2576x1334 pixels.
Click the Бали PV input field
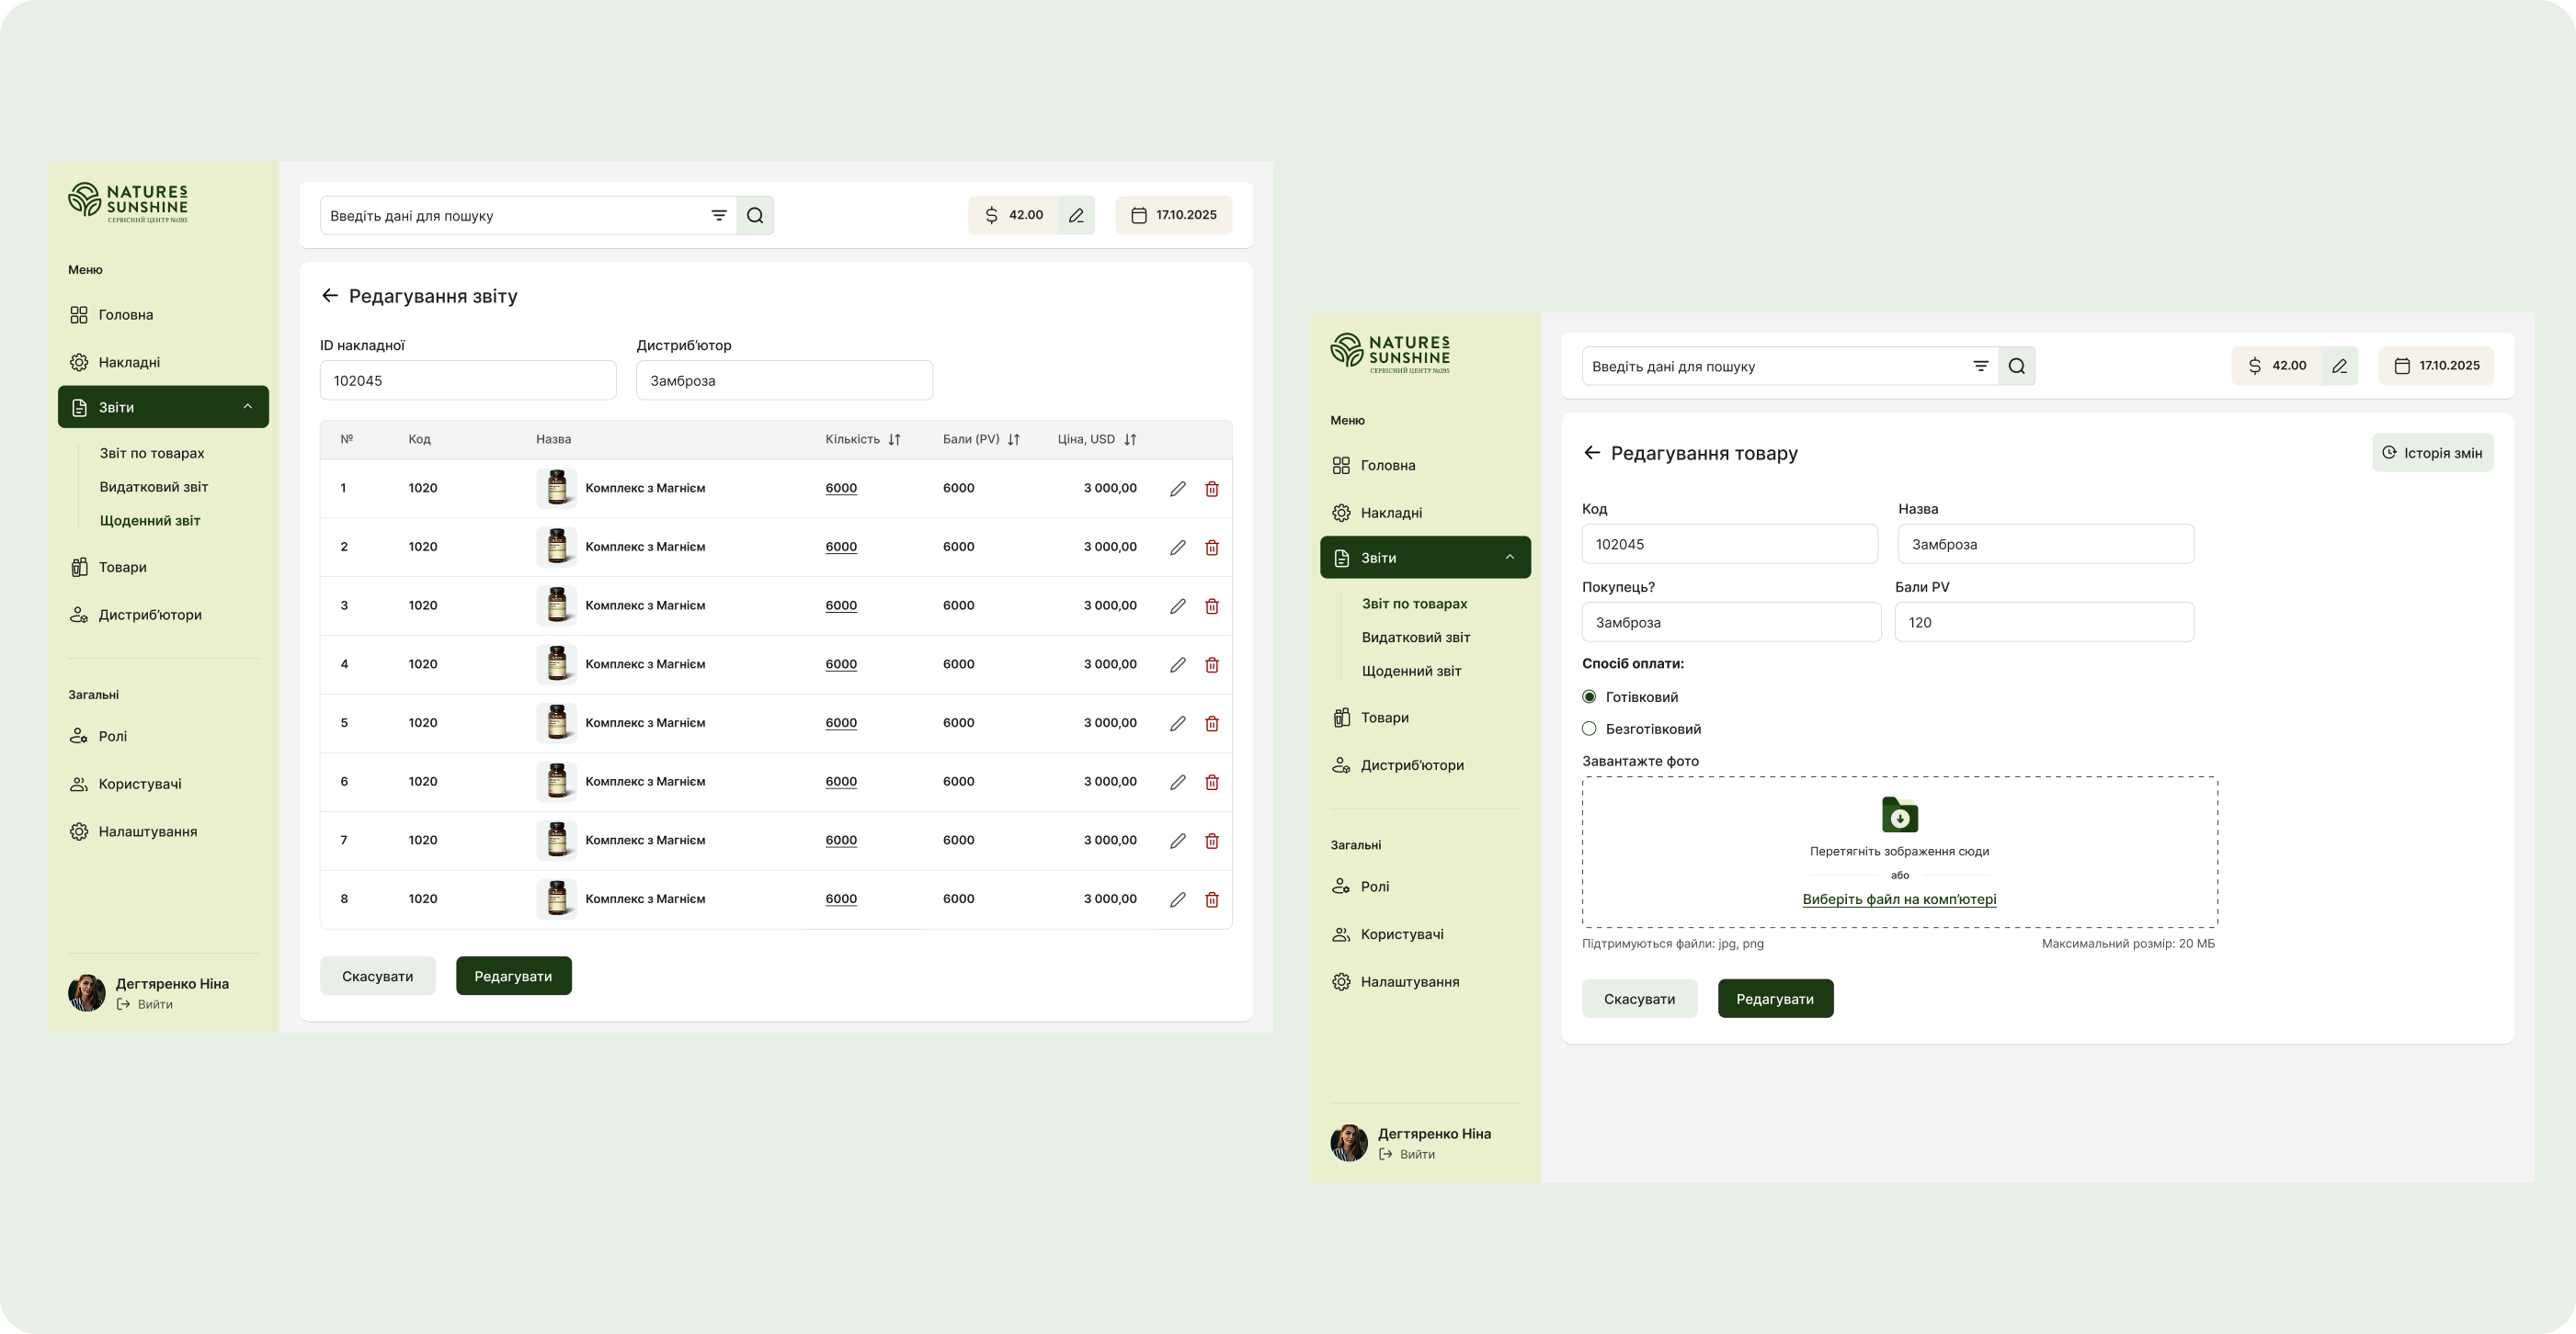[x=2043, y=622]
